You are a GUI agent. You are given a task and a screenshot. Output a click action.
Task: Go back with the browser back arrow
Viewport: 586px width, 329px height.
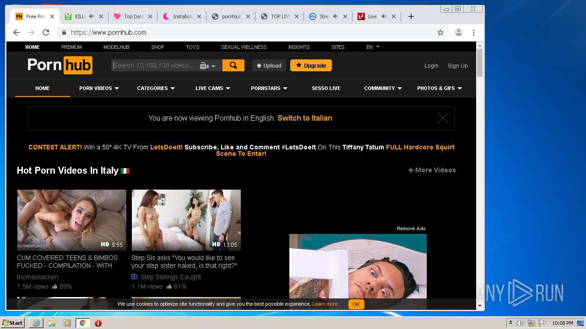coord(16,32)
